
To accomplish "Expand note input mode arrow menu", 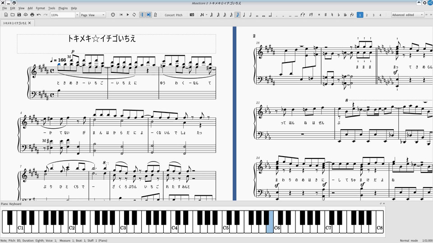I will [x=206, y=15].
